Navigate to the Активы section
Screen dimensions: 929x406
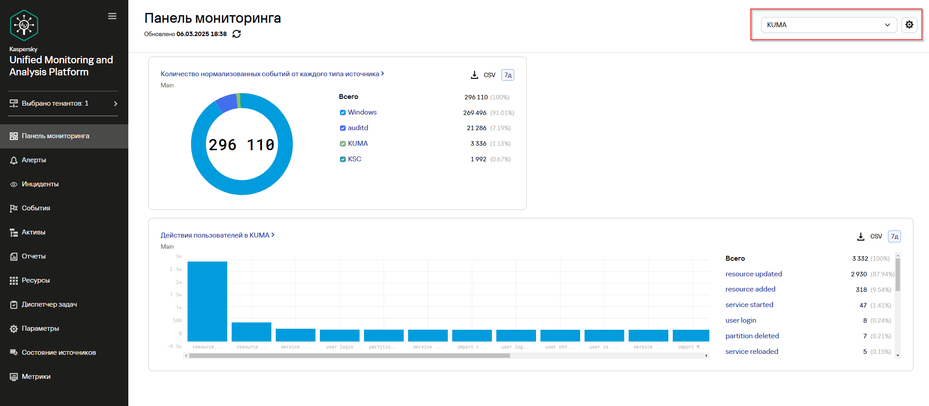(64, 232)
